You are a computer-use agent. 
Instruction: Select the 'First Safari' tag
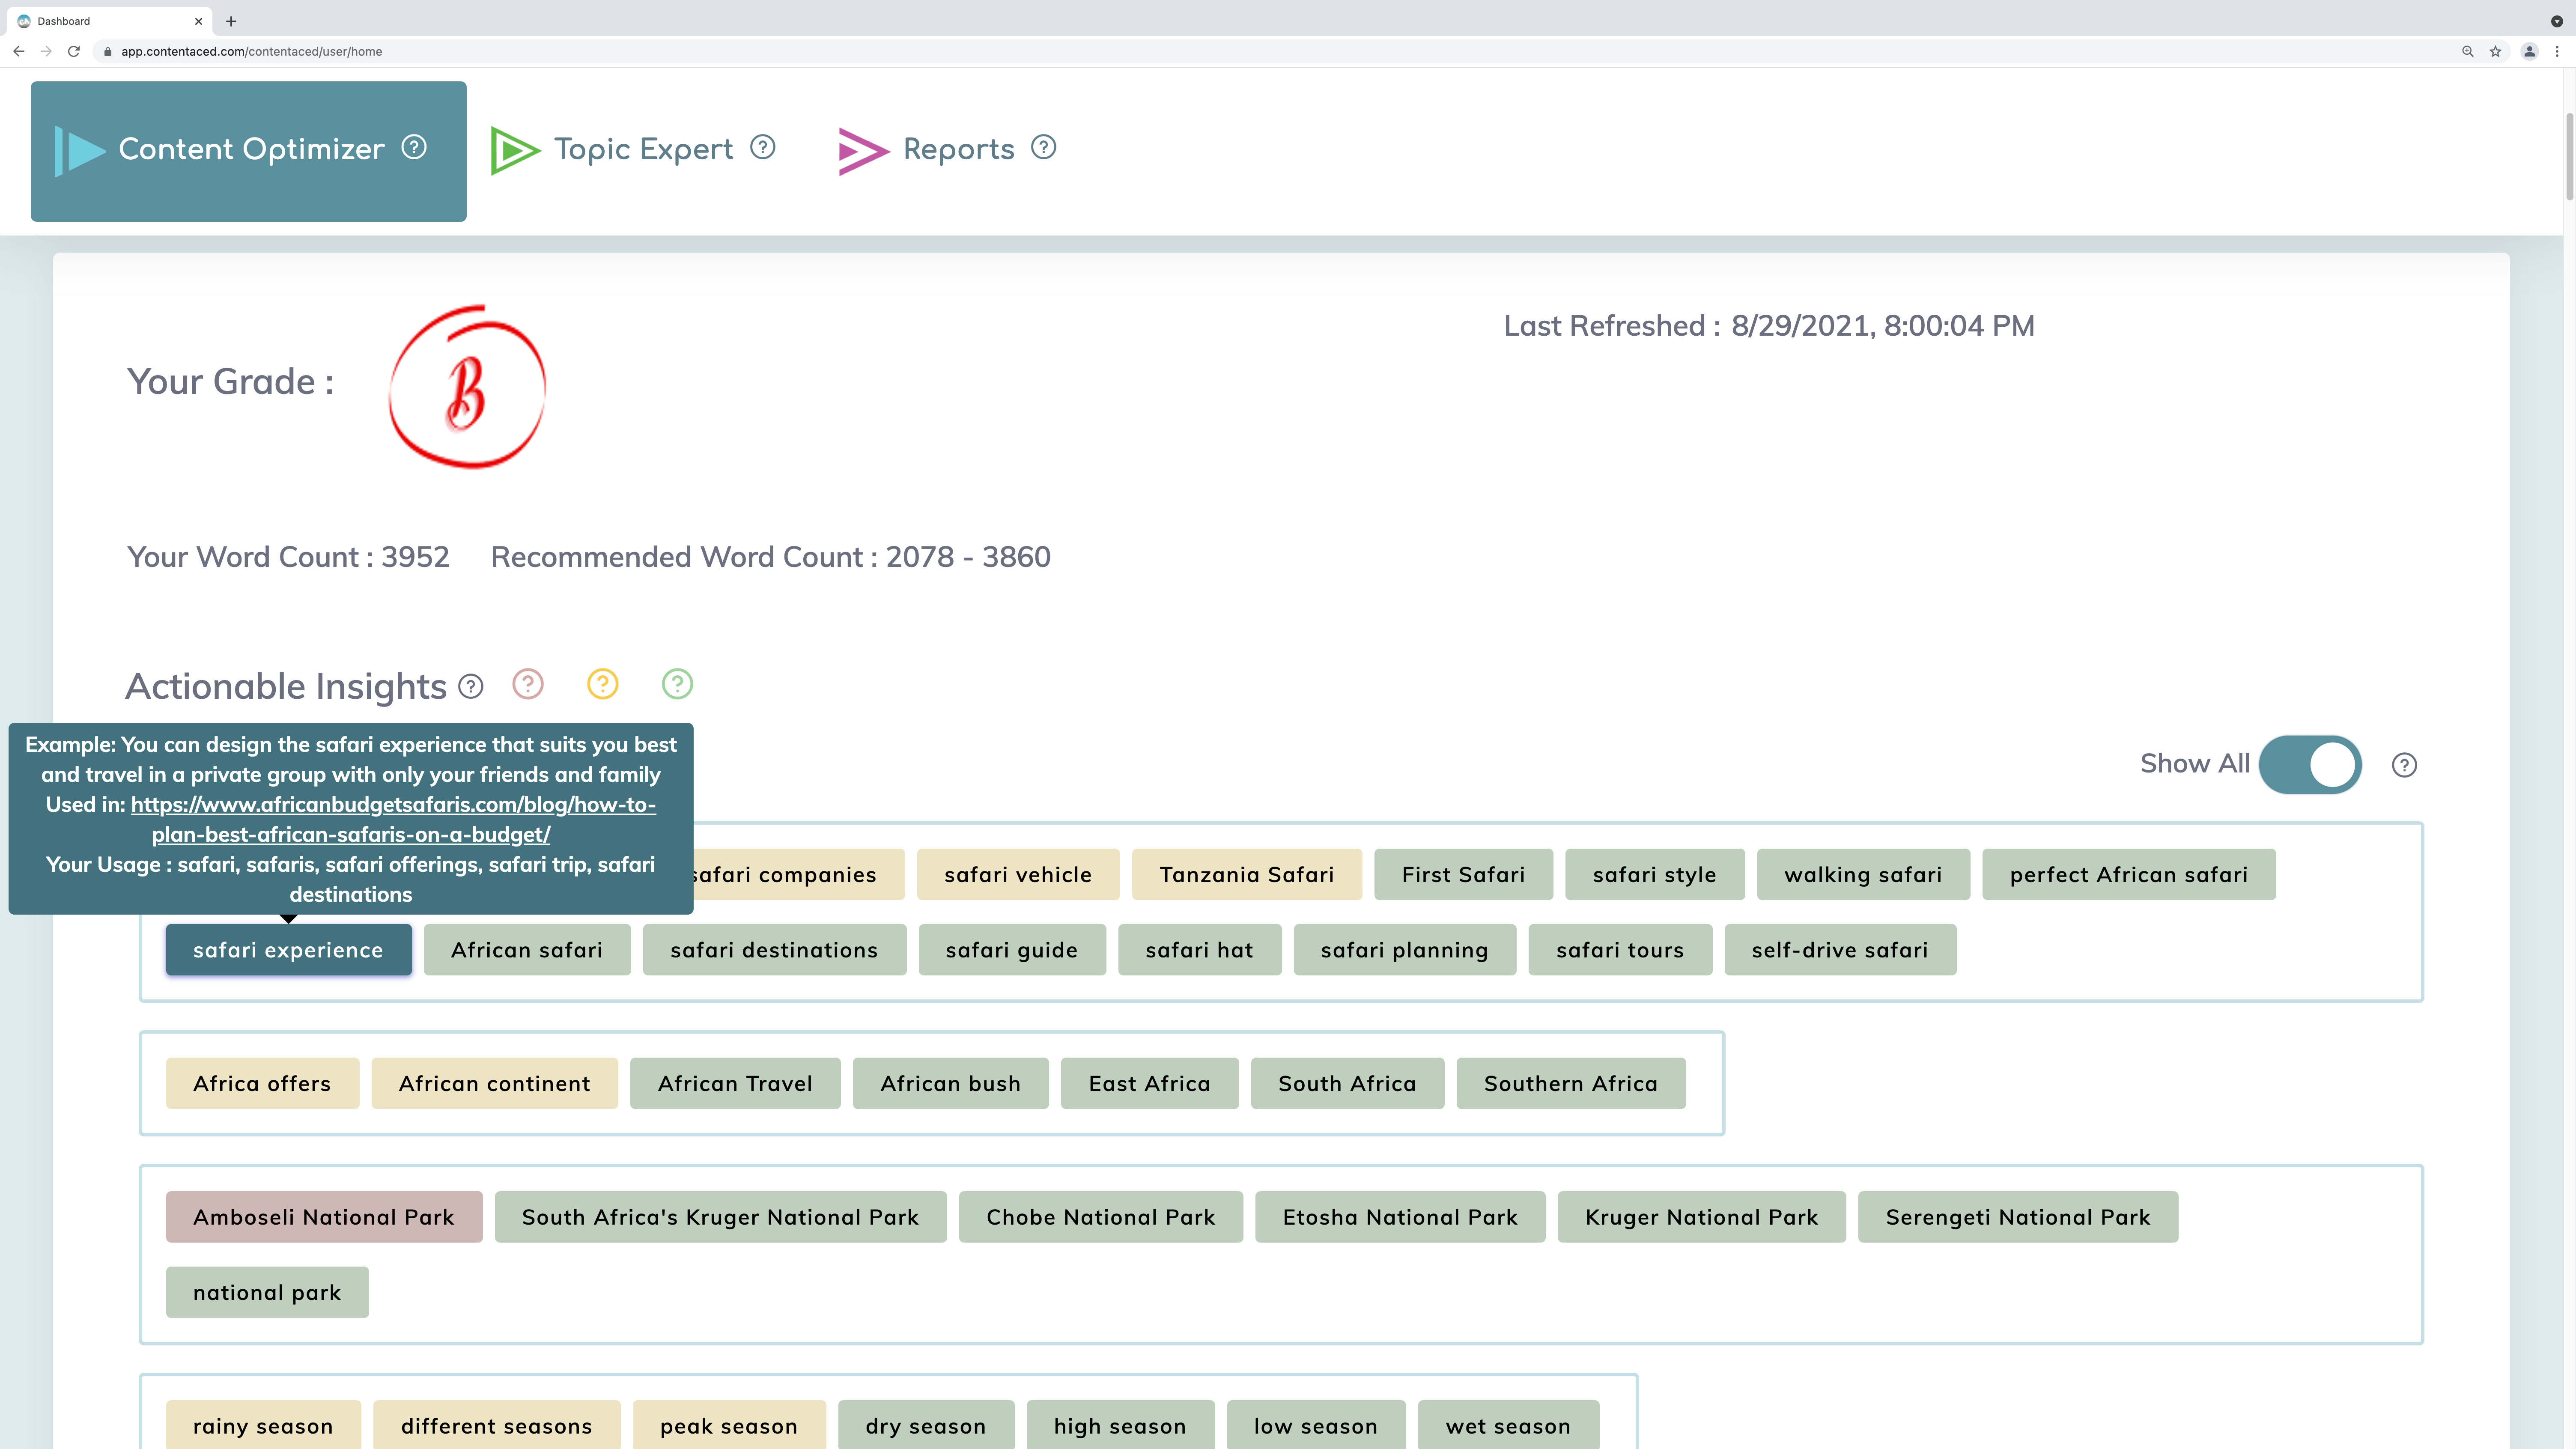click(x=1463, y=874)
